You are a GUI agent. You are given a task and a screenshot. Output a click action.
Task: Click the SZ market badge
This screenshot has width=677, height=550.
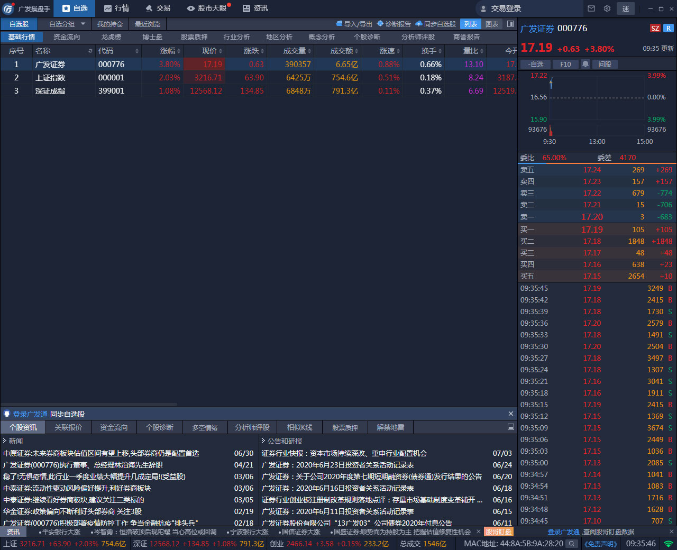tap(655, 29)
